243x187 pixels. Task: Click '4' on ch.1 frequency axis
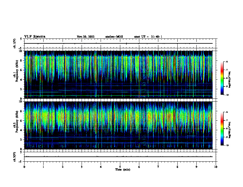click(x=21, y=80)
